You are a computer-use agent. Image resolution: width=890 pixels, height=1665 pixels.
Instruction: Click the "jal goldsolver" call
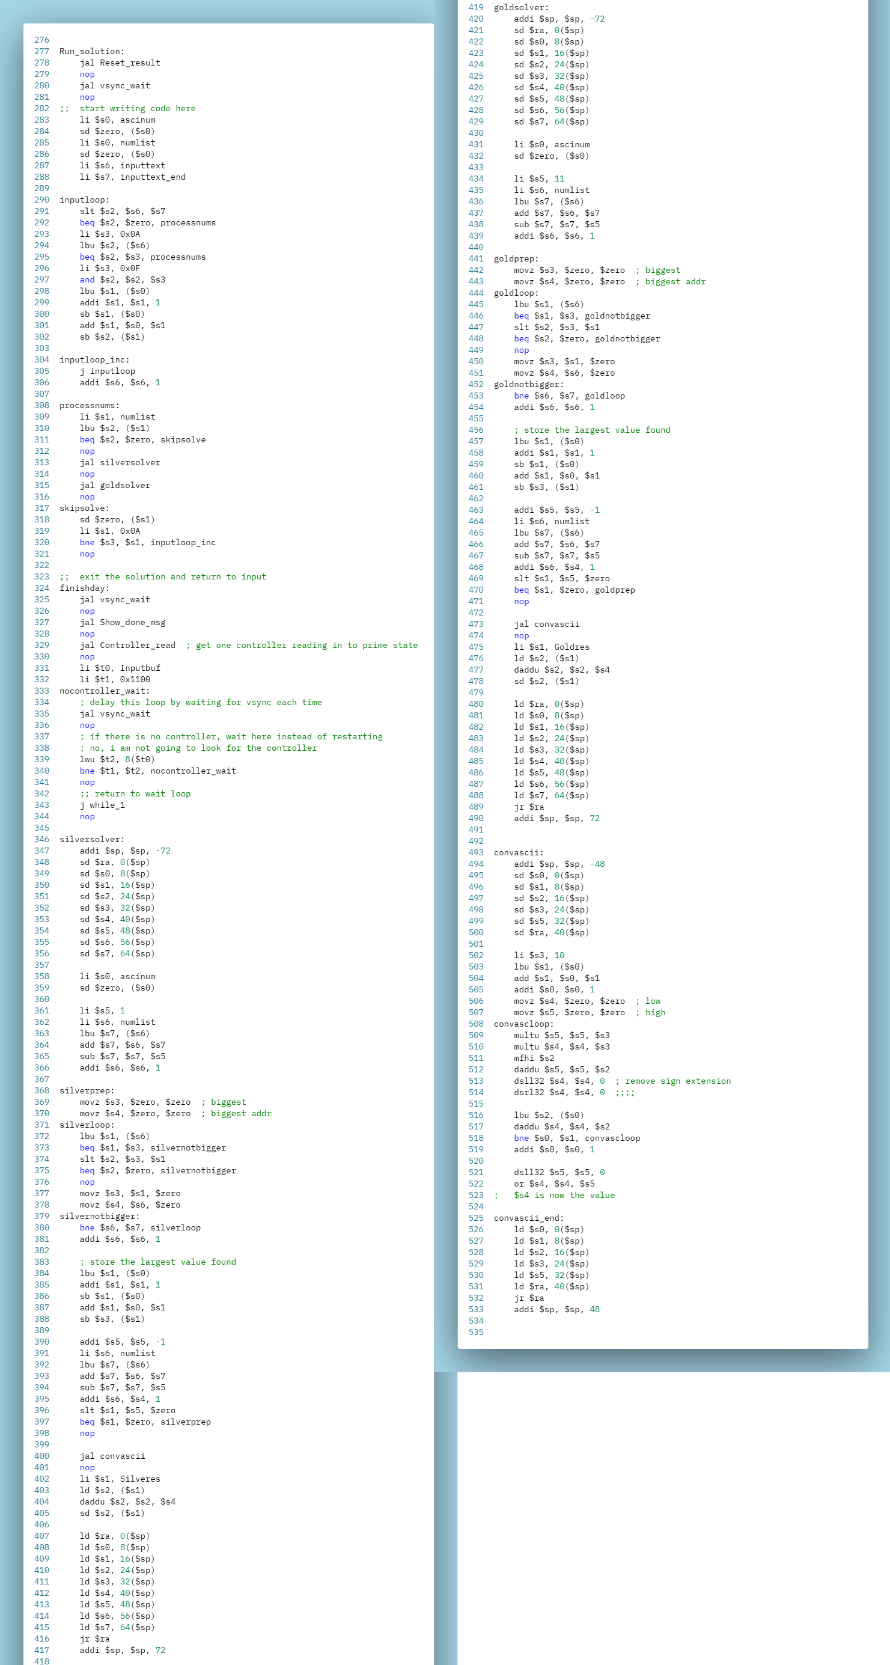tap(115, 486)
